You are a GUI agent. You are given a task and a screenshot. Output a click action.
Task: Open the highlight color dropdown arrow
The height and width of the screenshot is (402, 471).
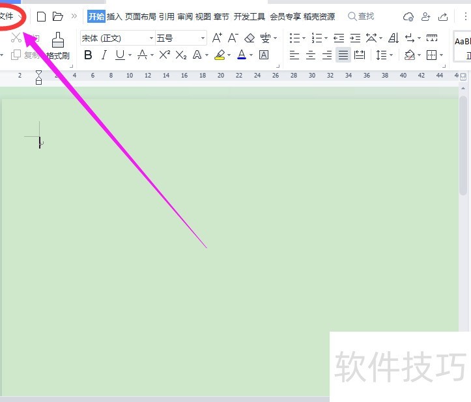pyautogui.click(x=229, y=55)
